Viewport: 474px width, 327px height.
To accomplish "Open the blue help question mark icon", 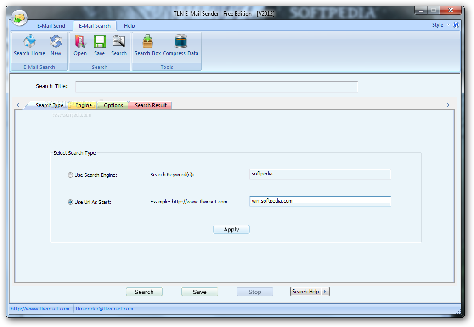I will pyautogui.click(x=456, y=25).
